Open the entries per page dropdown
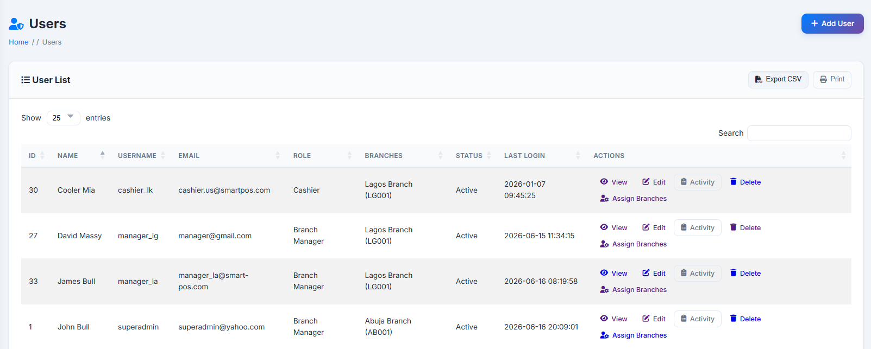 pos(64,118)
